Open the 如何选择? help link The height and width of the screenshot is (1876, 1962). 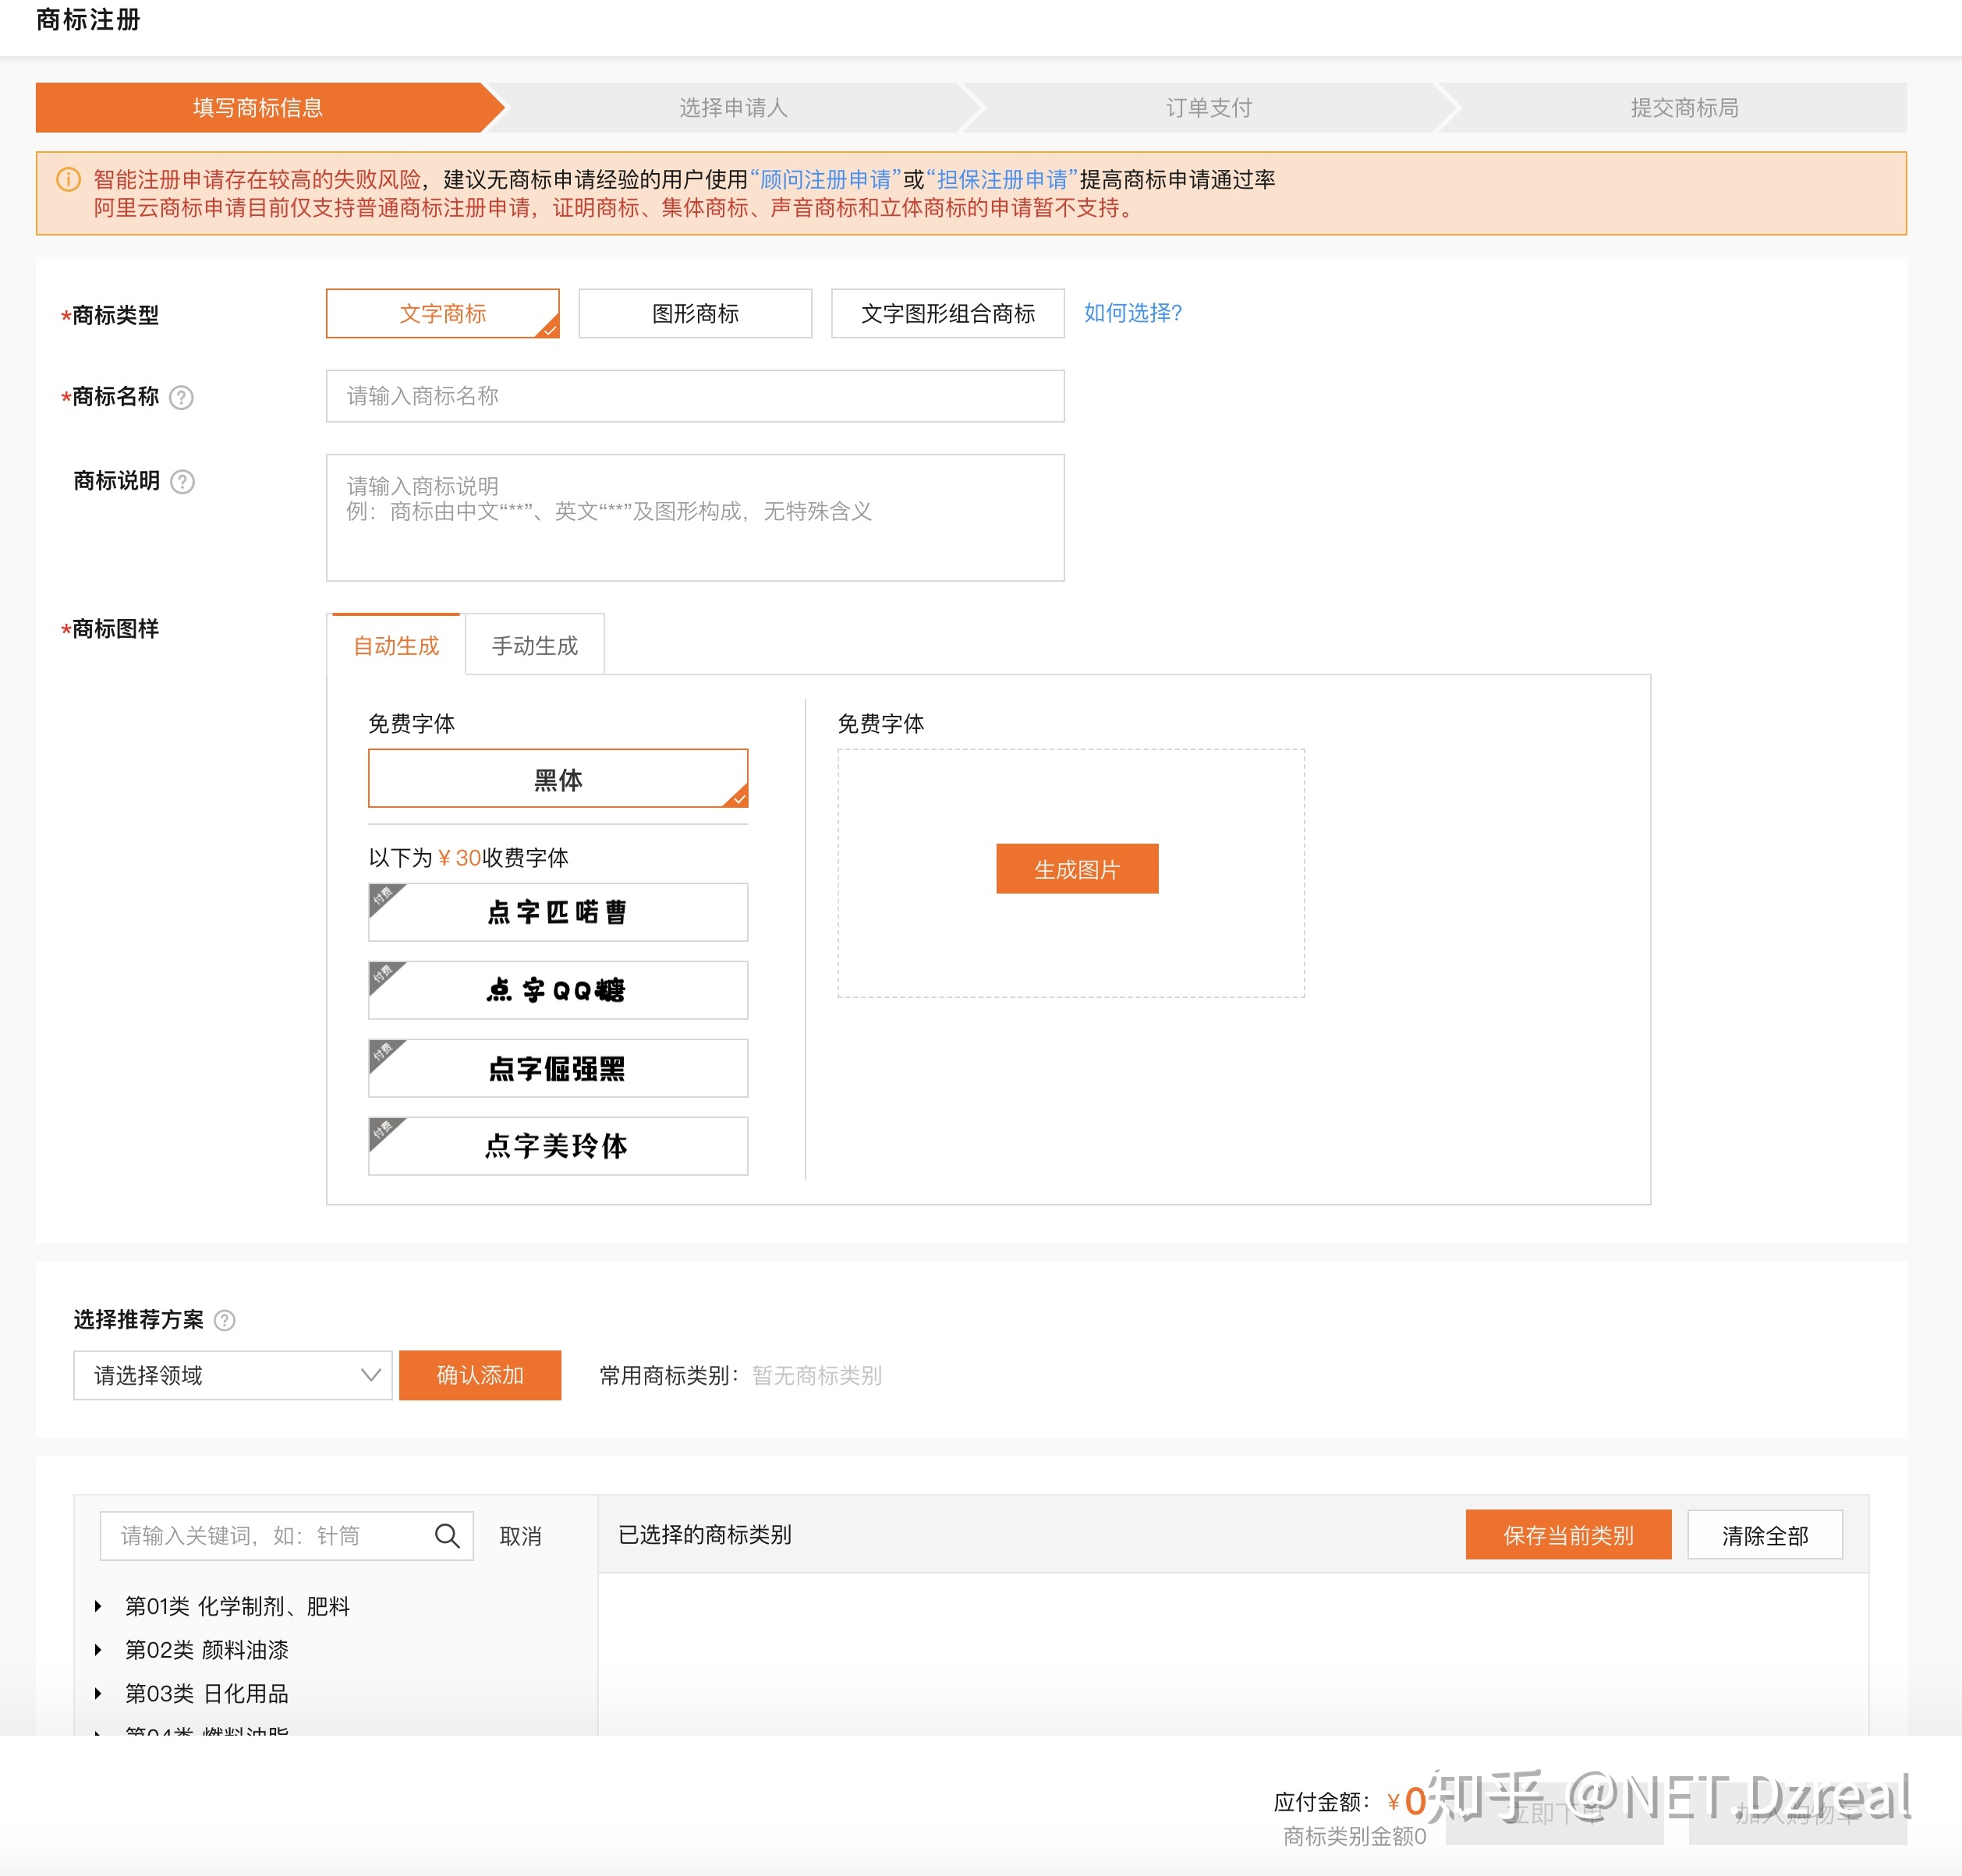pyautogui.click(x=1132, y=313)
